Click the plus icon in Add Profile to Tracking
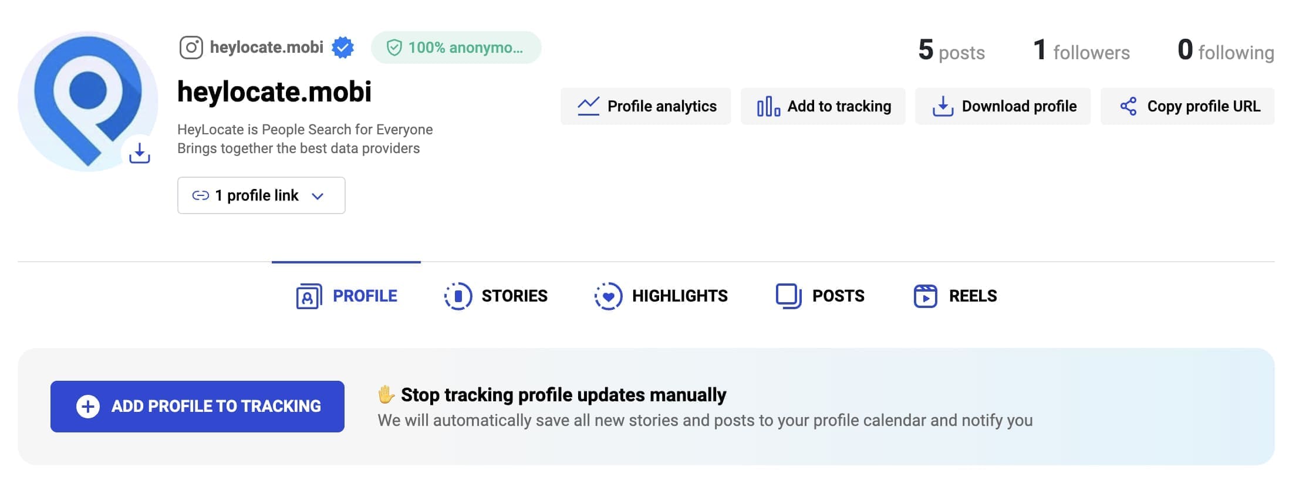 pyautogui.click(x=88, y=406)
